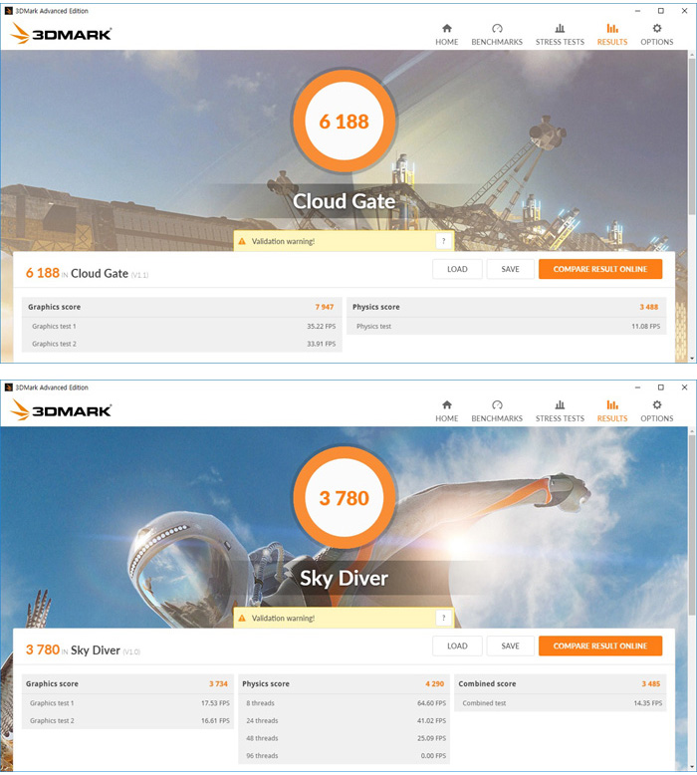Click the Sky Diver validation warning triangle icon
This screenshot has height=775, width=697.
(242, 618)
